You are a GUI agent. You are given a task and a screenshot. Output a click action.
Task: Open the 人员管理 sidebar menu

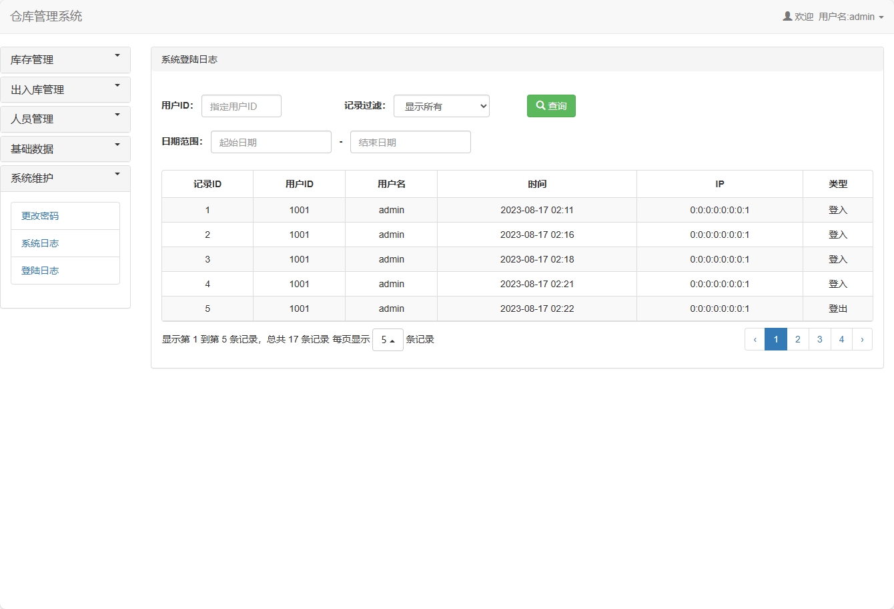point(65,119)
